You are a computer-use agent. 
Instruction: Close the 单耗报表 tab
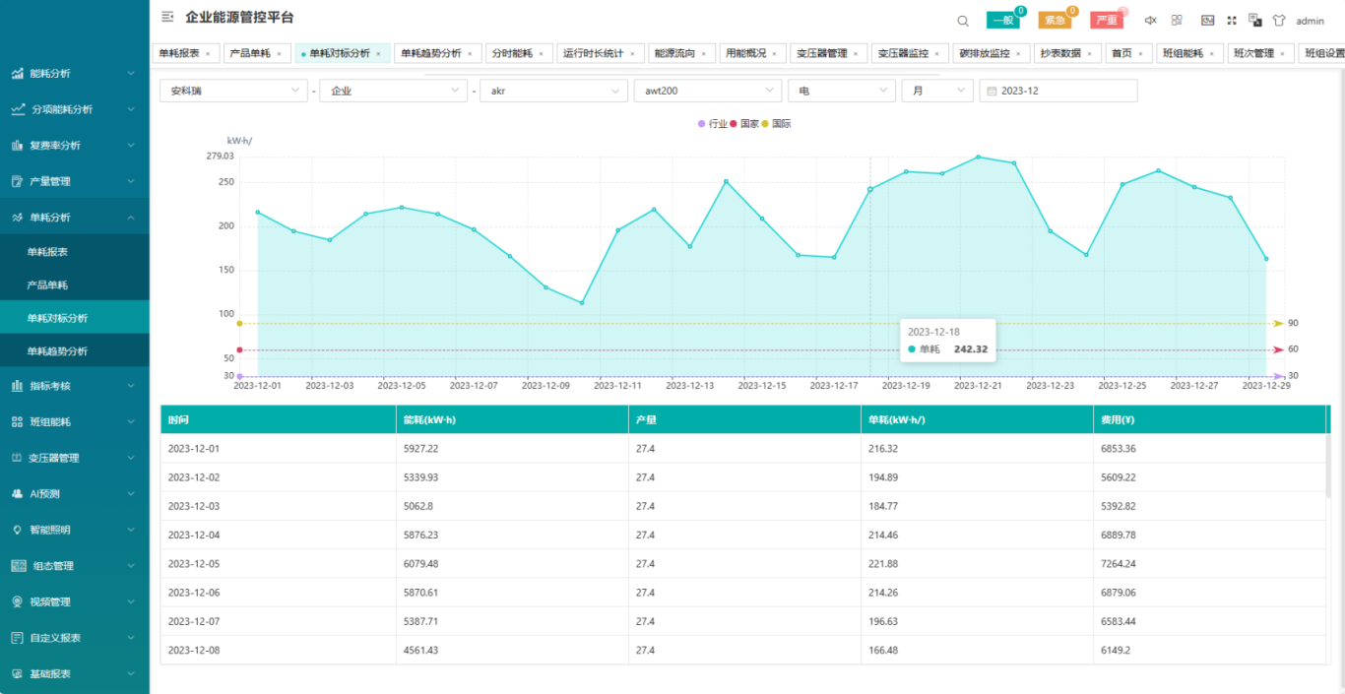(207, 54)
